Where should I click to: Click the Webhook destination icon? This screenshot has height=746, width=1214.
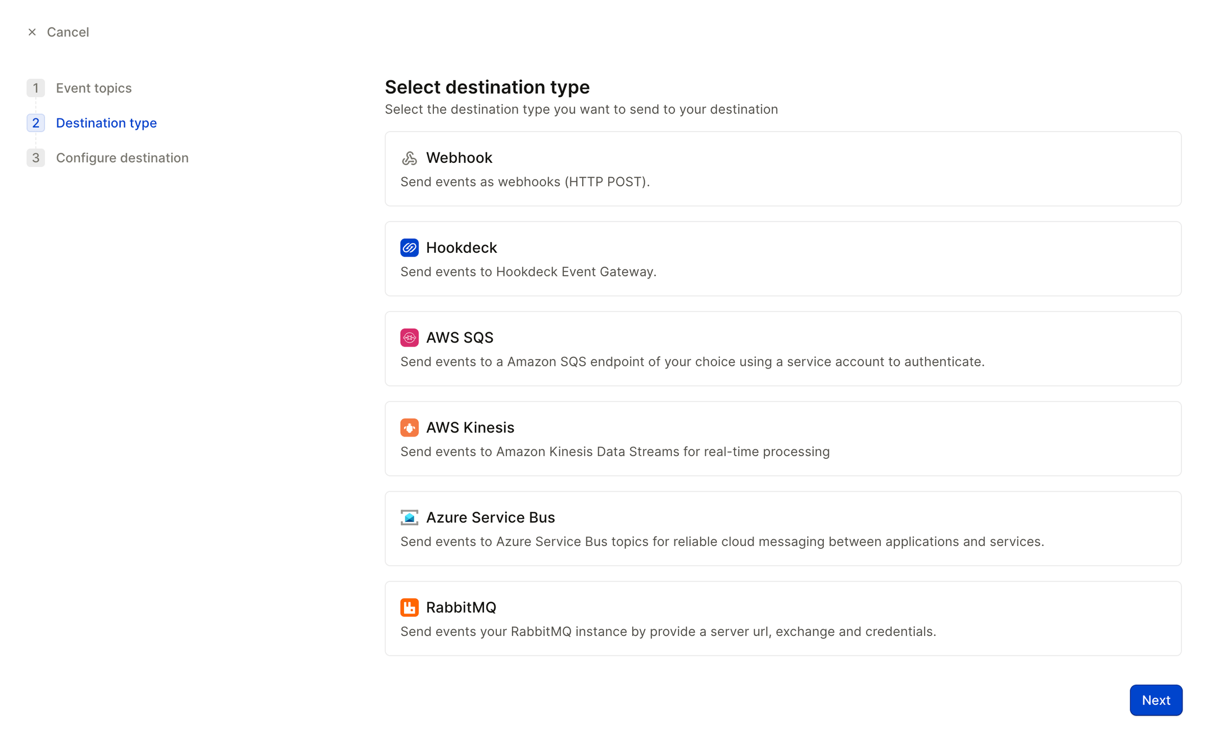[410, 158]
